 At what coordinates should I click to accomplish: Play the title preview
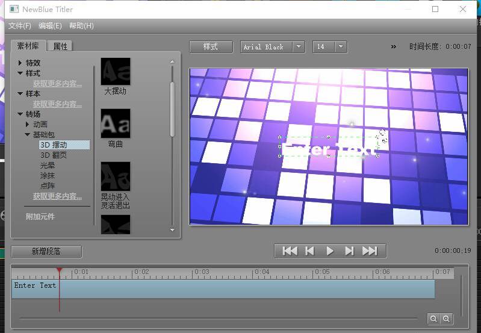tap(330, 251)
